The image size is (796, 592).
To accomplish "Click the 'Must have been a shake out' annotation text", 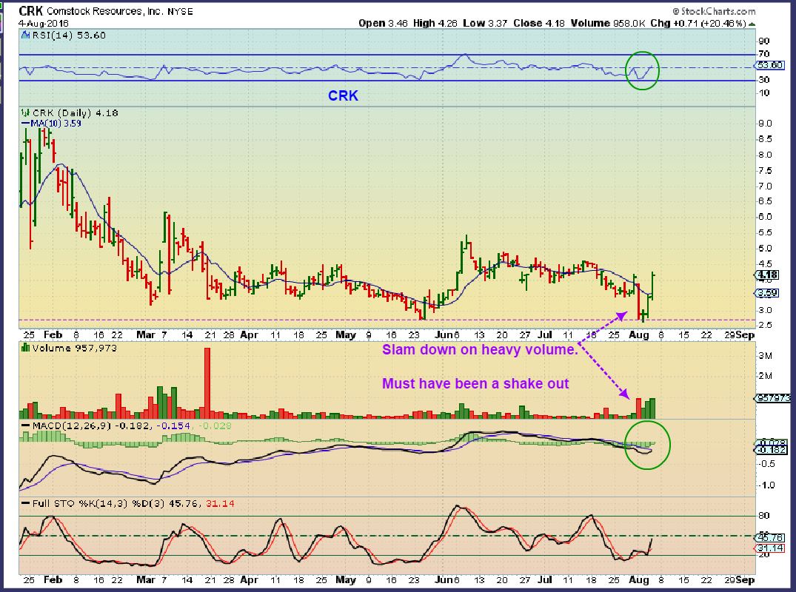I will point(475,383).
